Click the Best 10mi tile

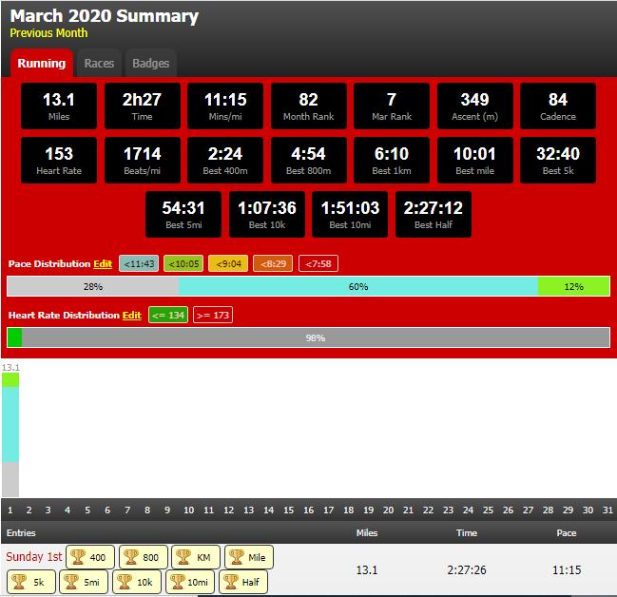350,215
